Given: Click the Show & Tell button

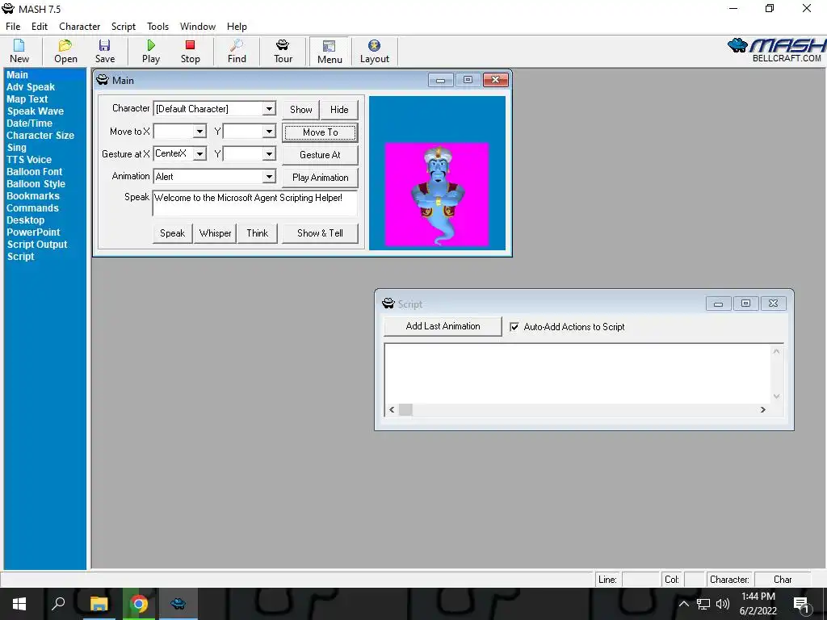Looking at the screenshot, I should (320, 233).
